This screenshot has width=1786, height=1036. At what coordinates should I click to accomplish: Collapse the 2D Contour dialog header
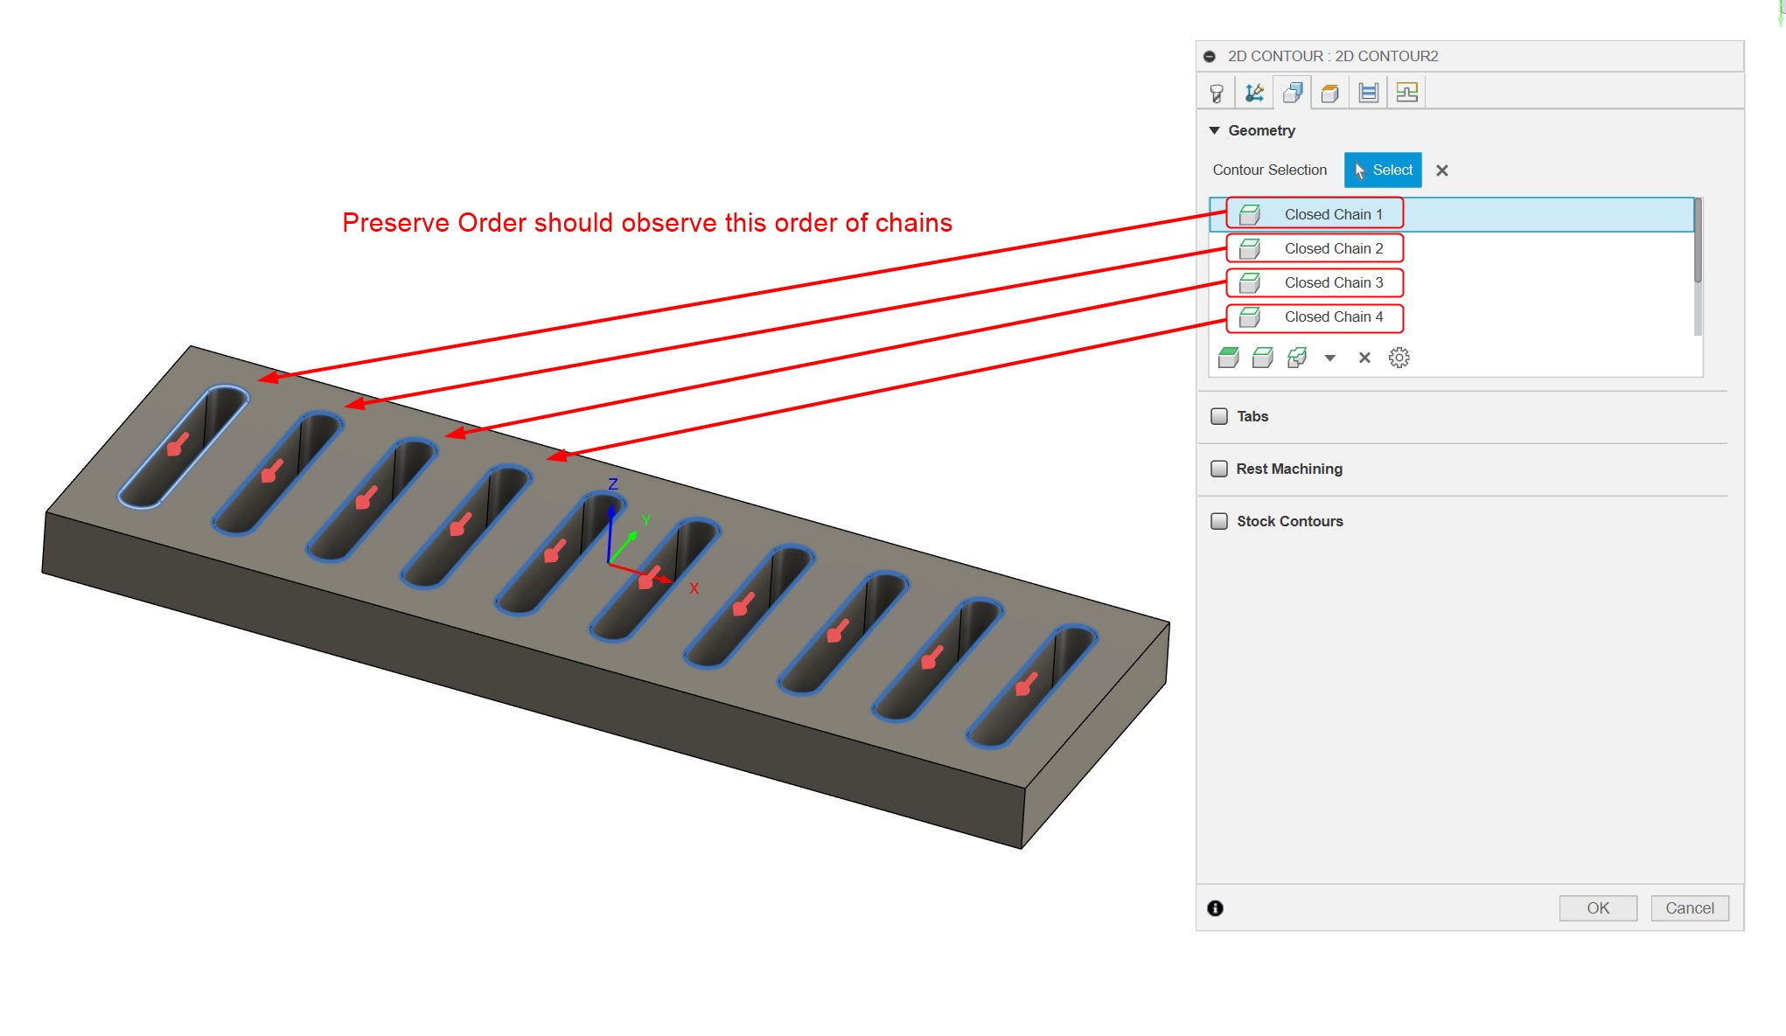click(x=1210, y=55)
